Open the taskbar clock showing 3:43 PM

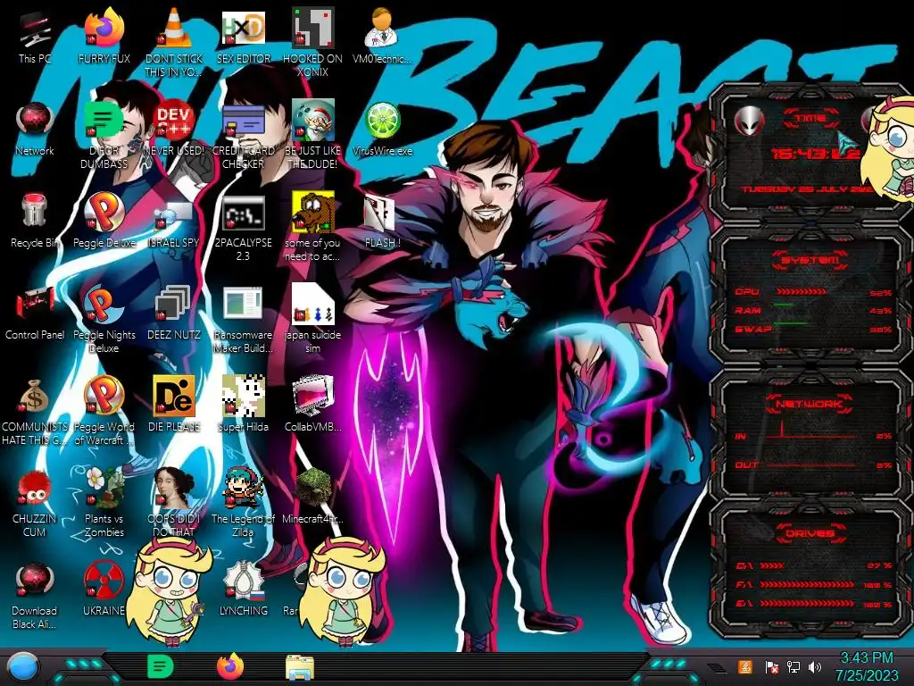867,666
